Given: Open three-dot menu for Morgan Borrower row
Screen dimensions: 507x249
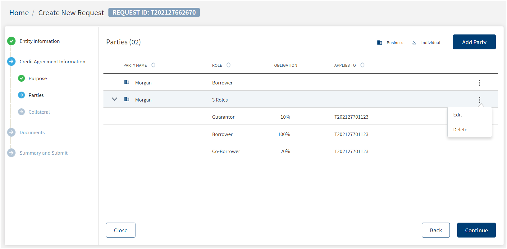Looking at the screenshot, I should click(480, 83).
